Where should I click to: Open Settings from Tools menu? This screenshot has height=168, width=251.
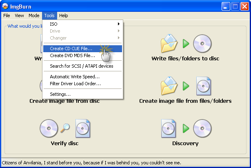click(x=82, y=94)
